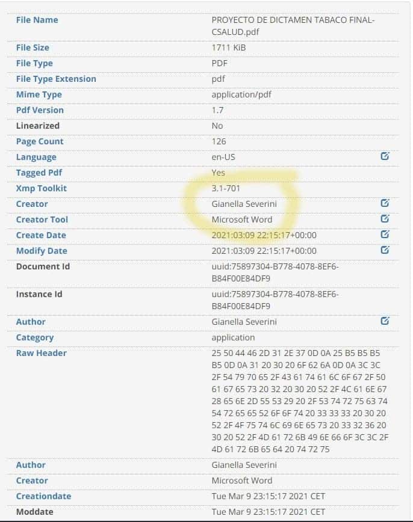Click the Page Count label
Viewport: 413px width, 522px height.
[x=40, y=141]
